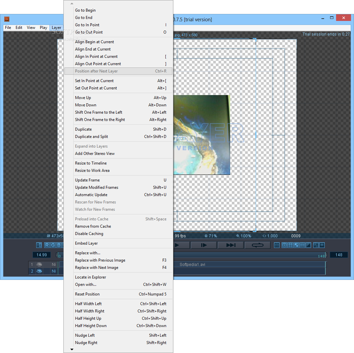
Task: Click the 71% fit scale indicator
Action: pos(211,236)
